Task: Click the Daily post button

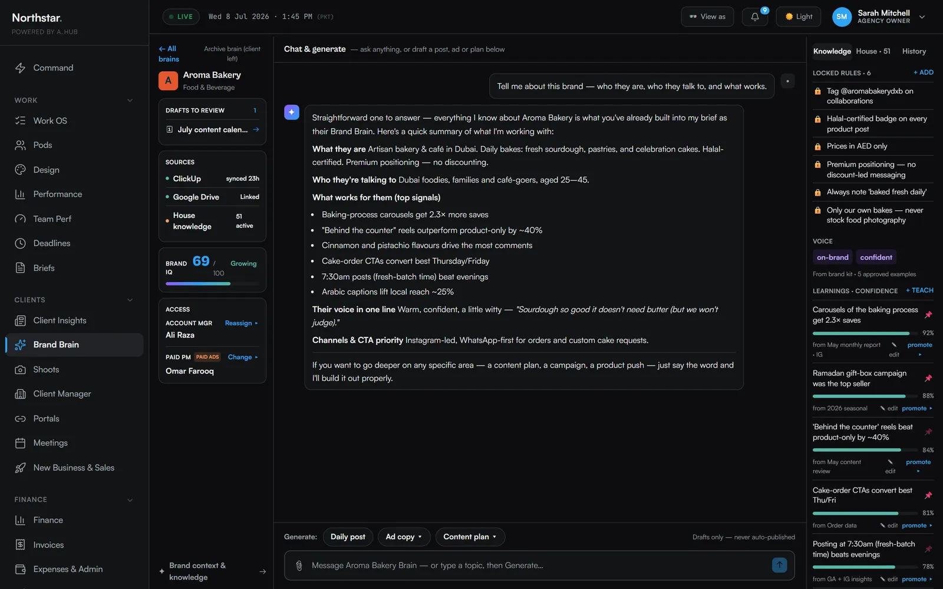Action: point(348,537)
